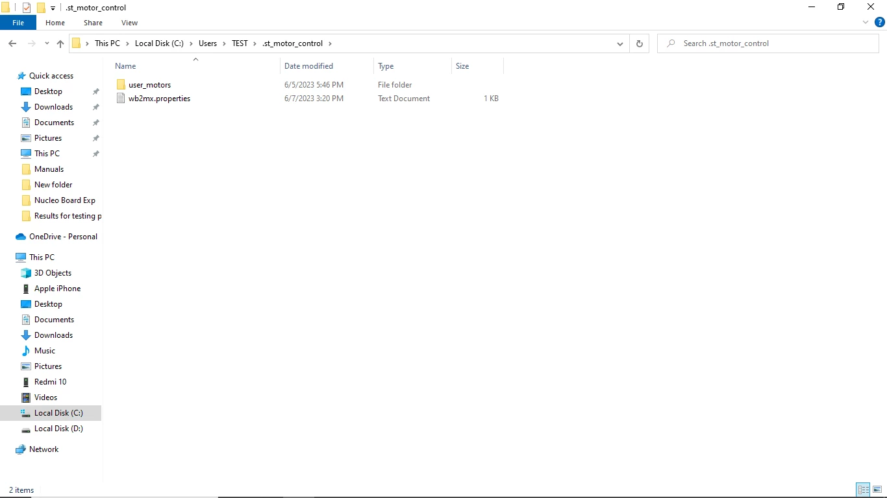Open Network in the navigation pane

44,449
